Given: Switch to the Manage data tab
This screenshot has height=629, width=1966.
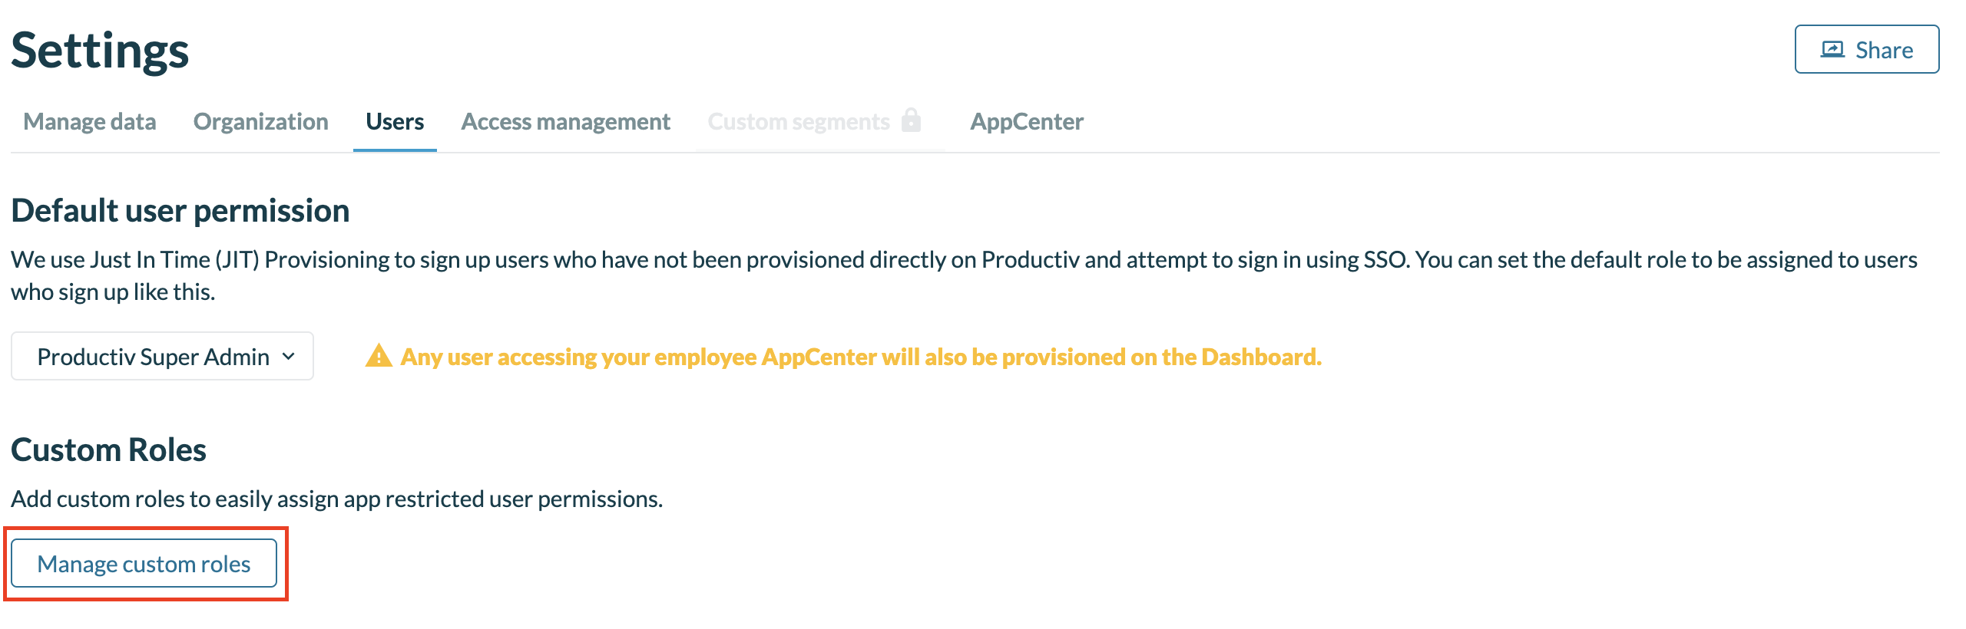Looking at the screenshot, I should tap(90, 121).
